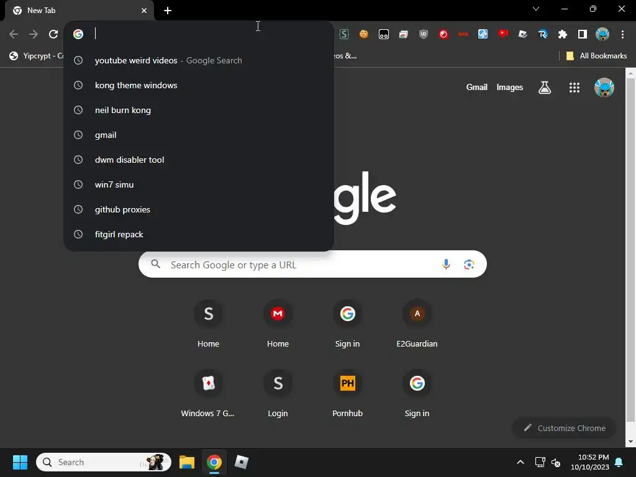Open uBlock Origin shield extension
Screen dimensions: 636x477
coord(424,34)
